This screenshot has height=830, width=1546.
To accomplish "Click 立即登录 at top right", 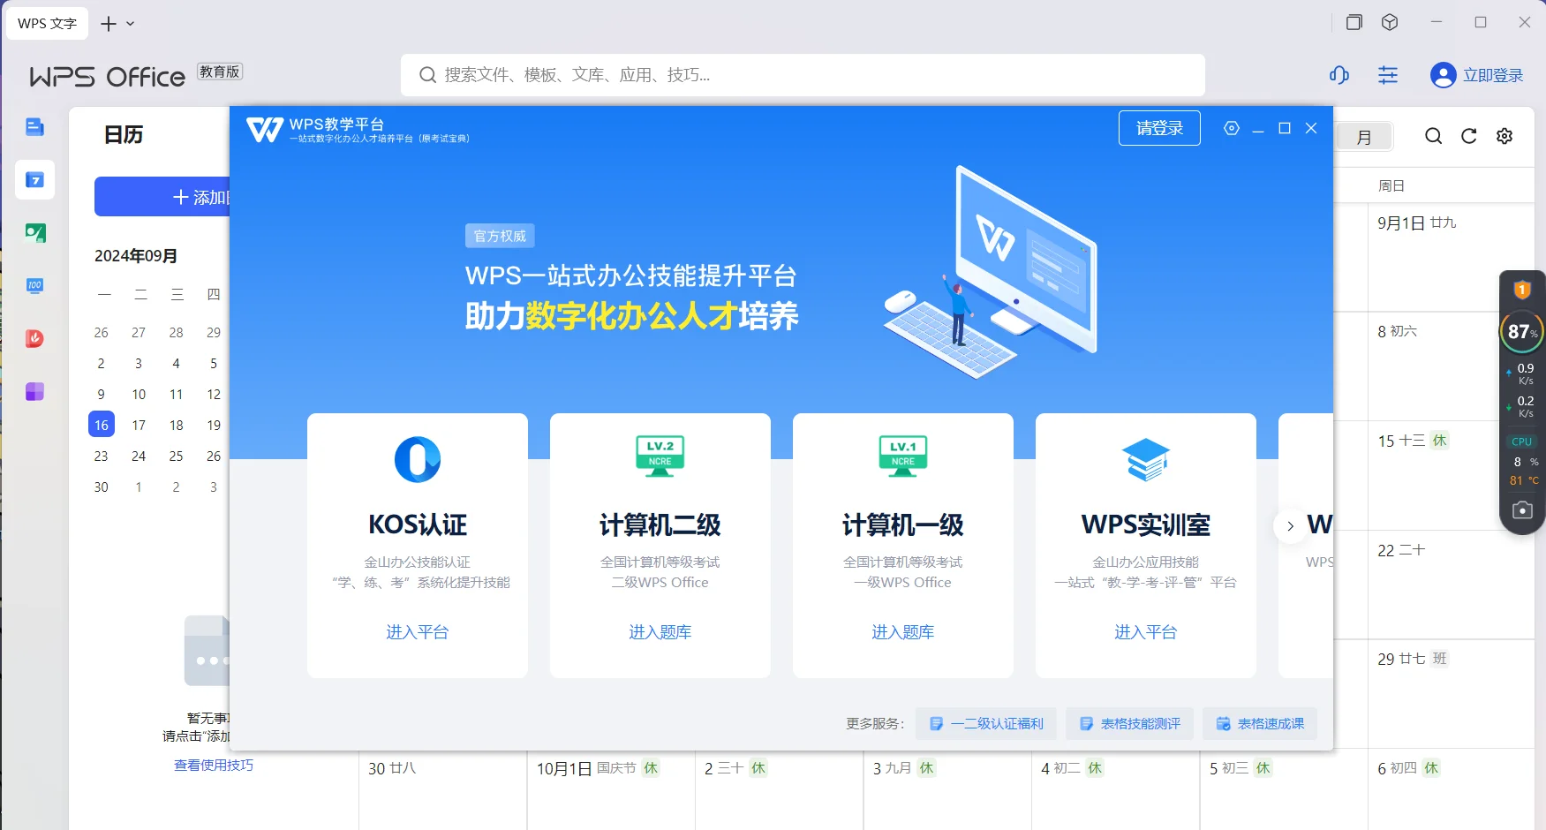I will pos(1493,75).
